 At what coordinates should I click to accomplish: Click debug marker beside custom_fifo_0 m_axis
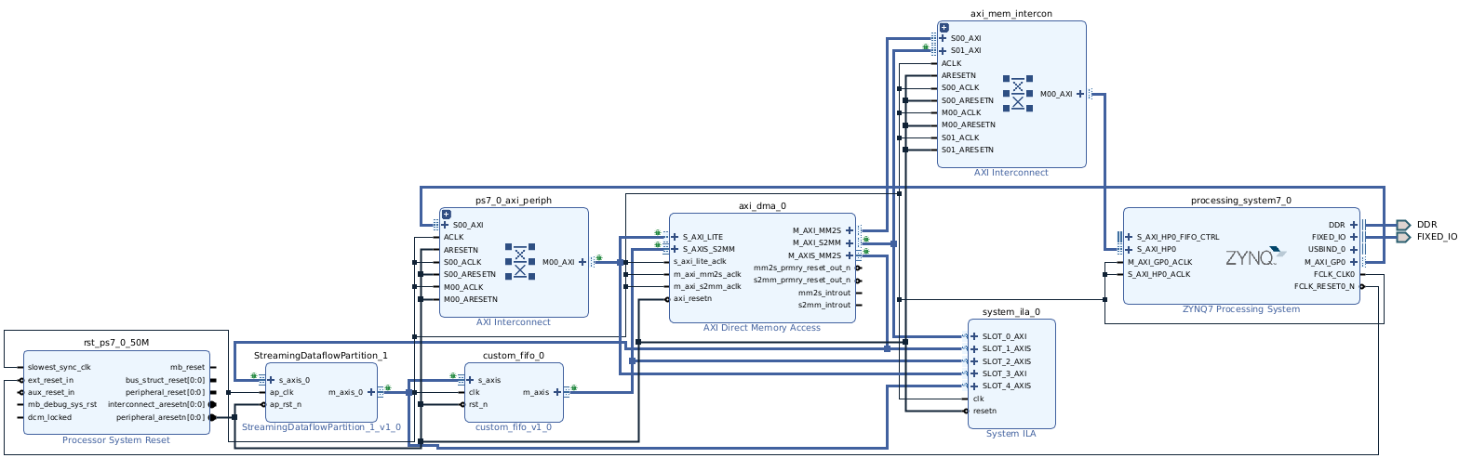point(574,388)
